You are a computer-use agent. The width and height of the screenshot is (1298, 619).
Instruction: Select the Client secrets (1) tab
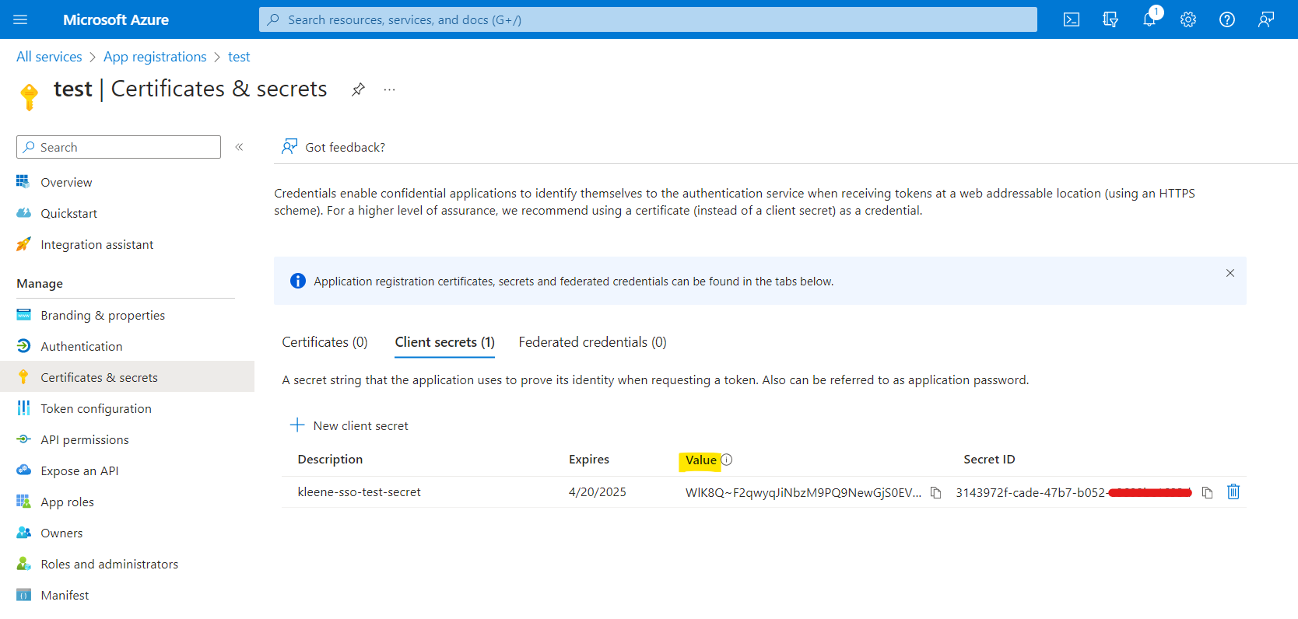[x=444, y=342]
